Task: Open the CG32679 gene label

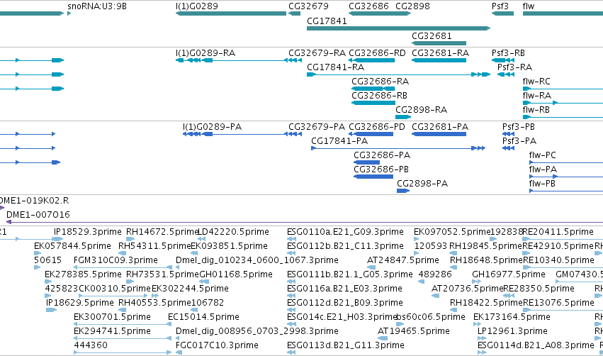Action: [308, 6]
